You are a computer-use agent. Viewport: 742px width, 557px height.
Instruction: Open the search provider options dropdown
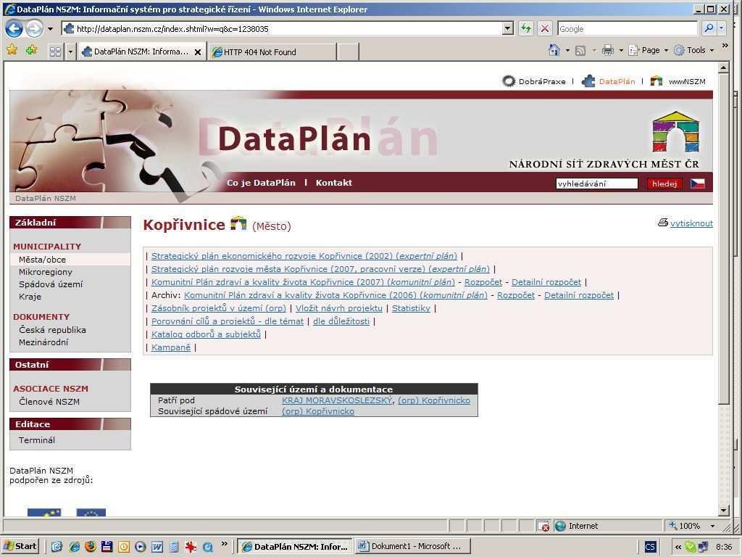[721, 29]
